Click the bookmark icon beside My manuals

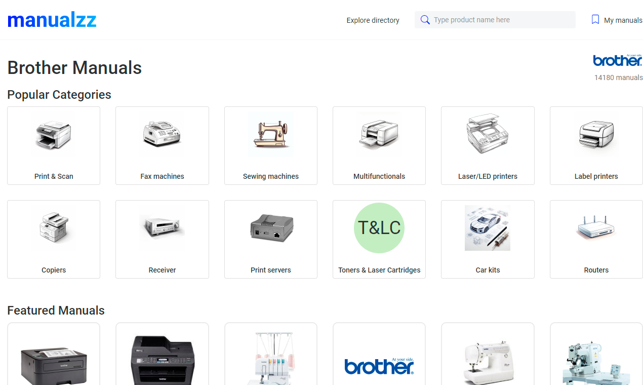click(595, 20)
